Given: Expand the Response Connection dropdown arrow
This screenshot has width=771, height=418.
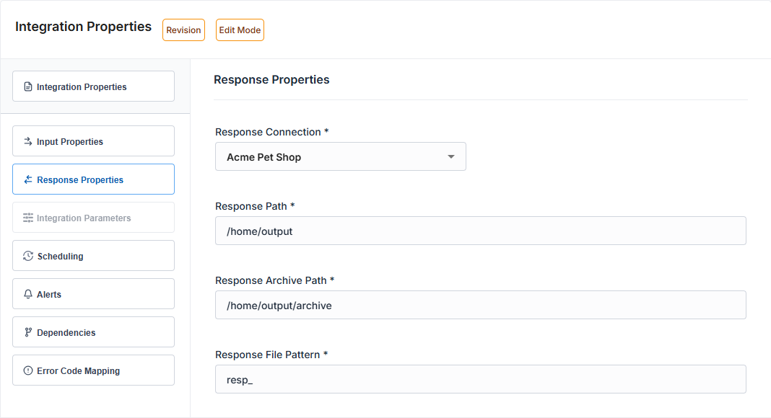Looking at the screenshot, I should pos(451,157).
